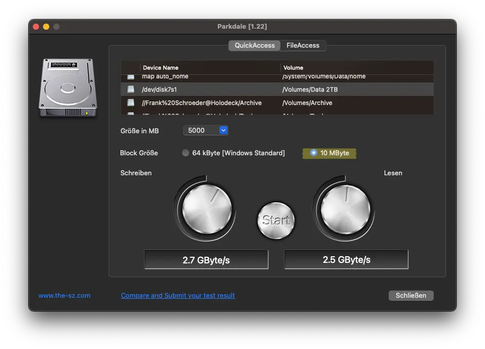
Task: Click the Schreiben write speed dial
Action: click(x=207, y=209)
